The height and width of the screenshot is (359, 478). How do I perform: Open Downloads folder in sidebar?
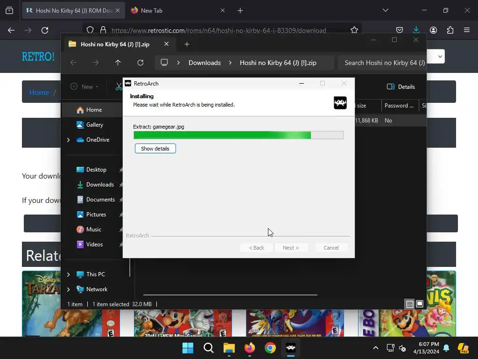pyautogui.click(x=100, y=185)
